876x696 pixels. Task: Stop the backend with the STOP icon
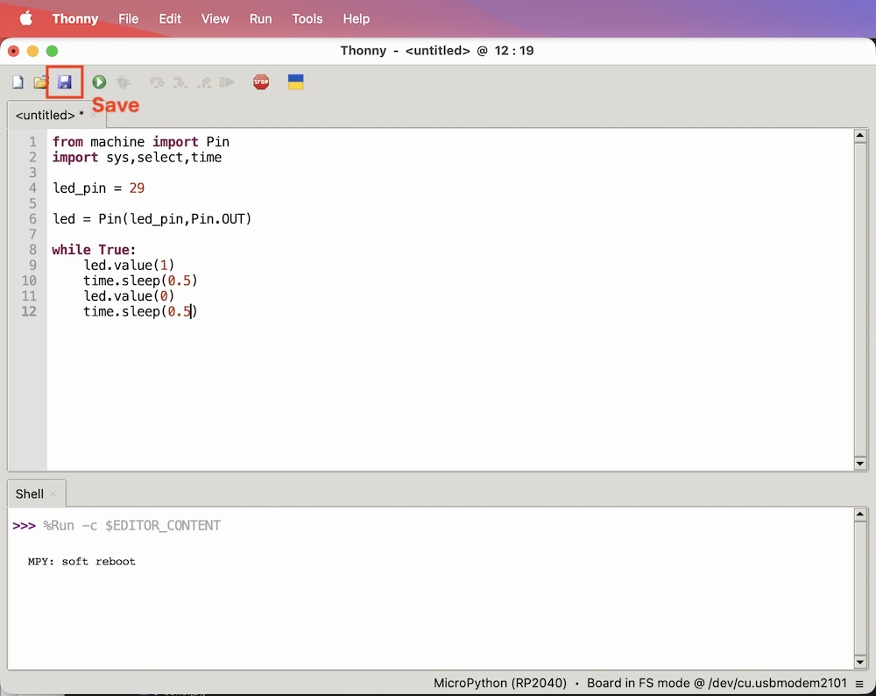[x=261, y=82]
